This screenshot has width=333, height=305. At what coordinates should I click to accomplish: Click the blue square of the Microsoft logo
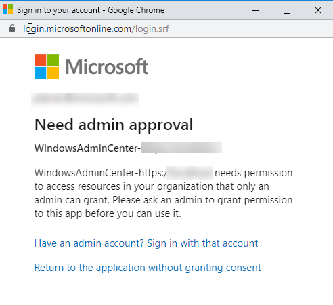[40, 73]
